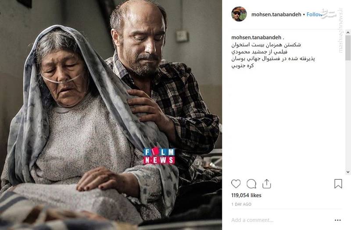Image resolution: width=351 pixels, height=230 pixels.
Task: Save the post with the bookmark icon
Action: pyautogui.click(x=338, y=183)
